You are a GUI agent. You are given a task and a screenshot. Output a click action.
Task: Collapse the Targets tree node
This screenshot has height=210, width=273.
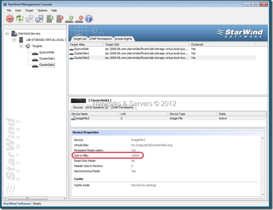21,46
